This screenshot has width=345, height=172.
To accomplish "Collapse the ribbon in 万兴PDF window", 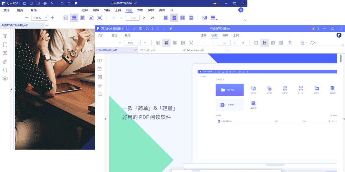I will coord(245,20).
